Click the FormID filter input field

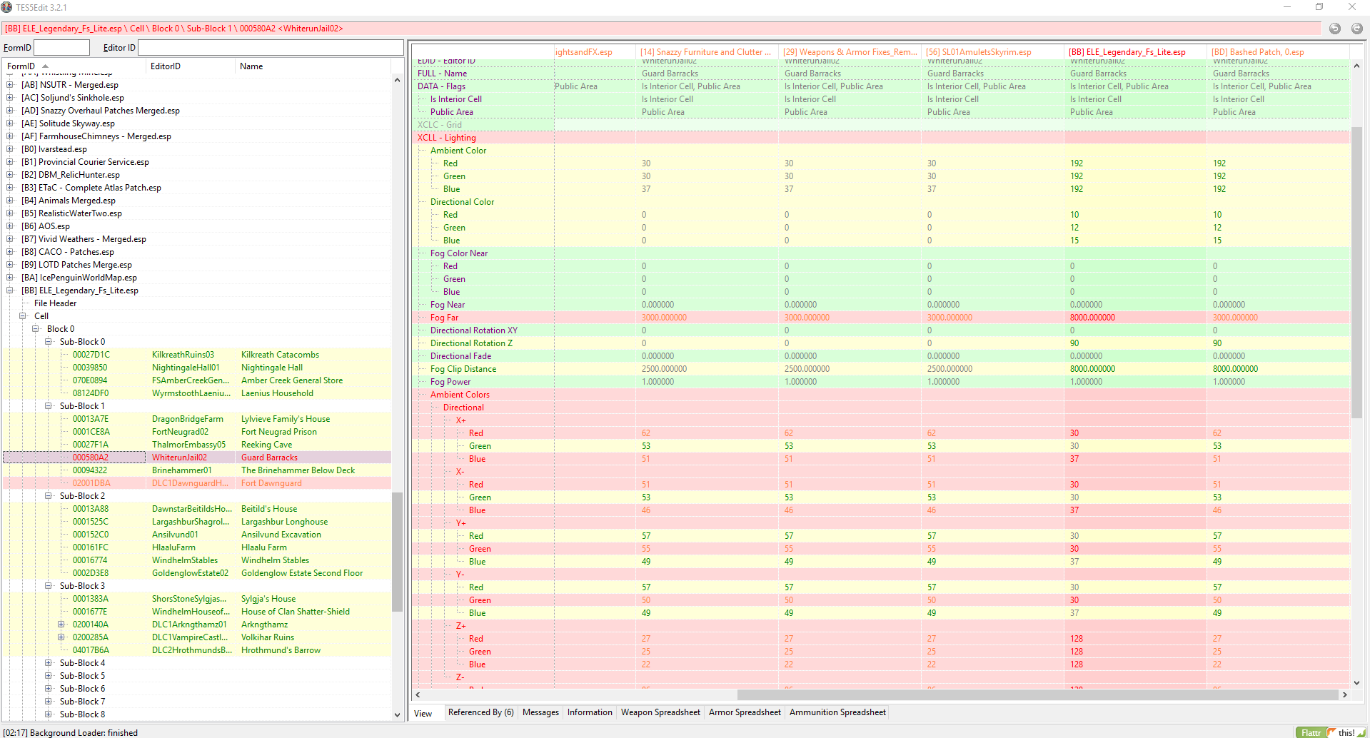click(x=62, y=48)
